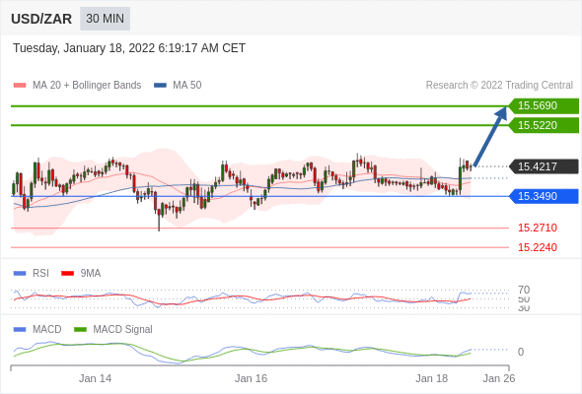The width and height of the screenshot is (582, 394).
Task: Click the MA 20 + Bollinger Bands legend label
Action: click(x=87, y=86)
